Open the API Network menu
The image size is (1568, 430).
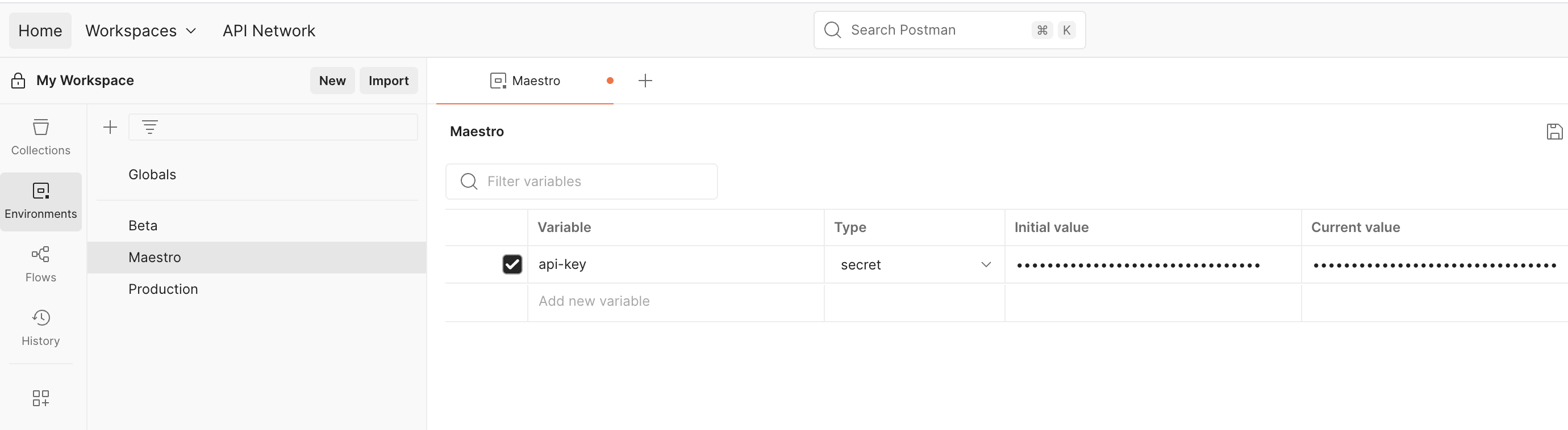[269, 31]
